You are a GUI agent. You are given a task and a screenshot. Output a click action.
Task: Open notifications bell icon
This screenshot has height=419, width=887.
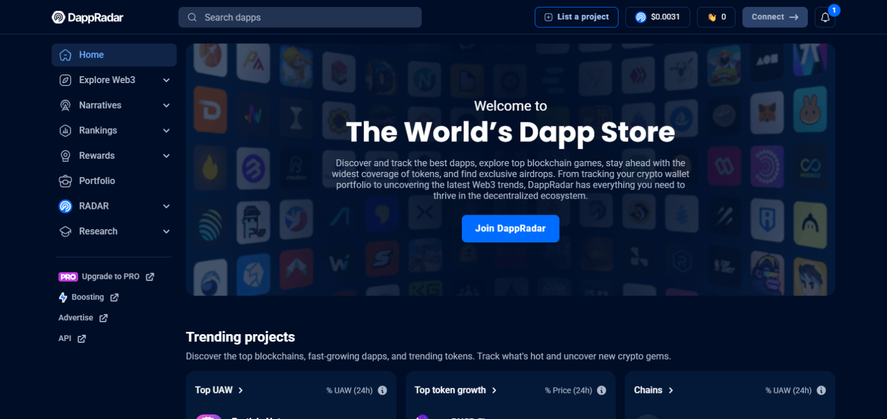point(825,17)
